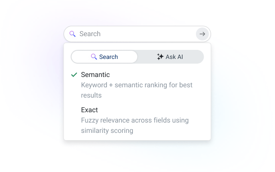
Task: Click the magnifier icon inside Search tab
Action: [94, 57]
